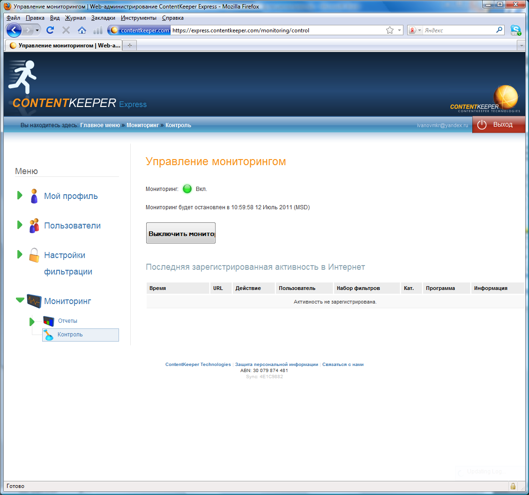Expand the Отчеты submenu arrow
Viewport: 529px width, 495px height.
[x=32, y=322]
